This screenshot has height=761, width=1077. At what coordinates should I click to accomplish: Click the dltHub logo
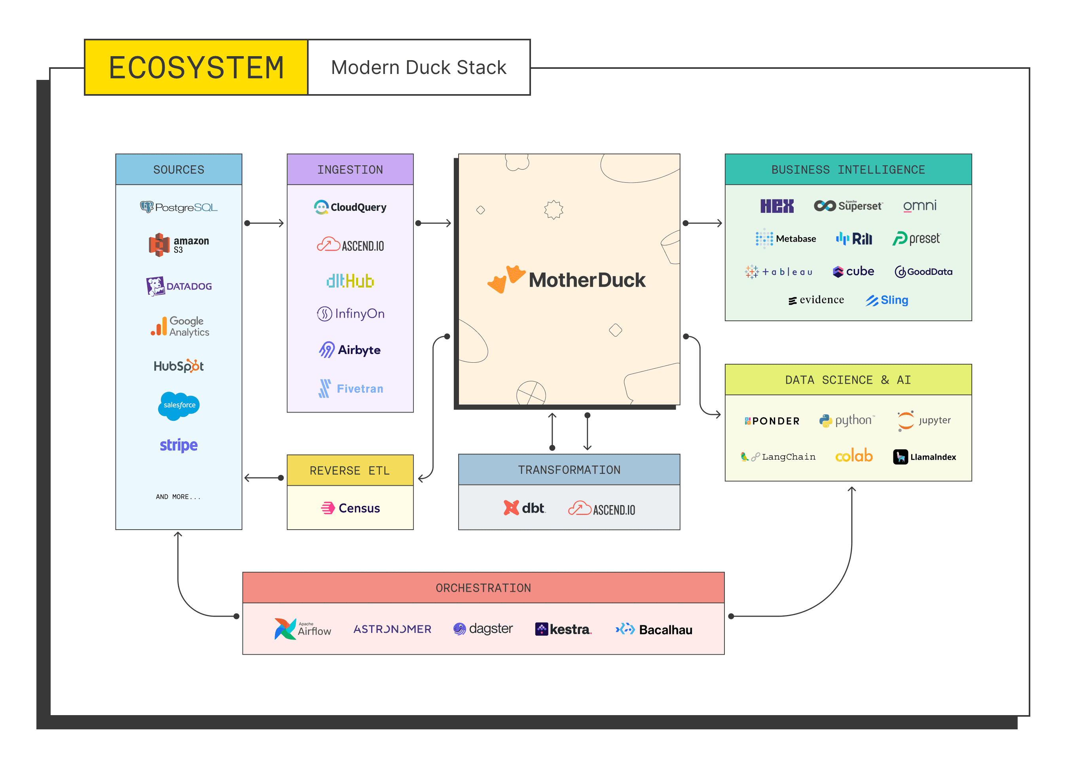click(350, 280)
